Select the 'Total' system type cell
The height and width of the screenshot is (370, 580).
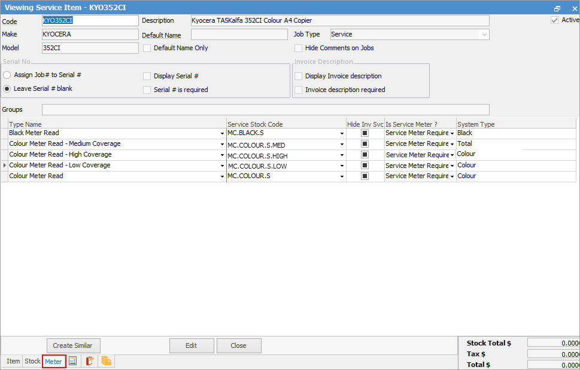516,144
